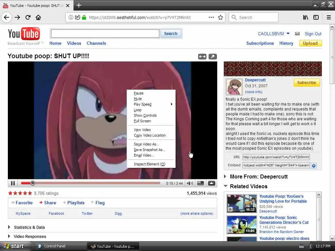Open the History link
Screen dimensions: 335x251
(x=286, y=43)
